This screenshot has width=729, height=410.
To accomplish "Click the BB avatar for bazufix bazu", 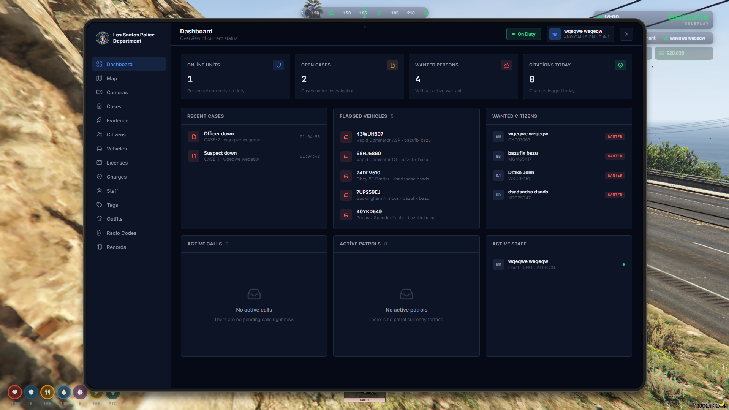I will coord(498,156).
